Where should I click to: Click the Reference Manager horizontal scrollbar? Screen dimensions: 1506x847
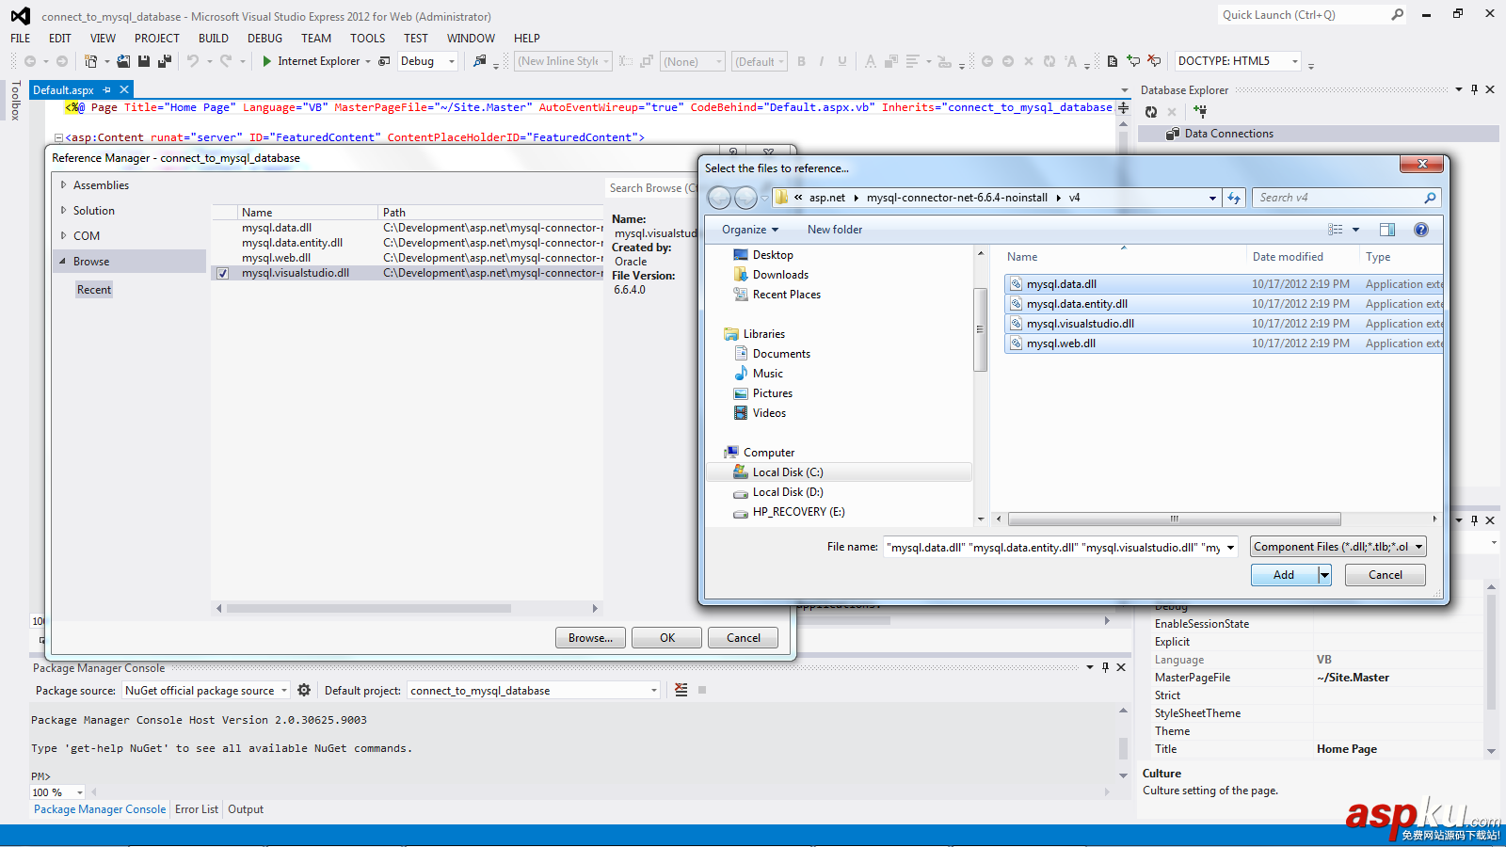coord(369,608)
